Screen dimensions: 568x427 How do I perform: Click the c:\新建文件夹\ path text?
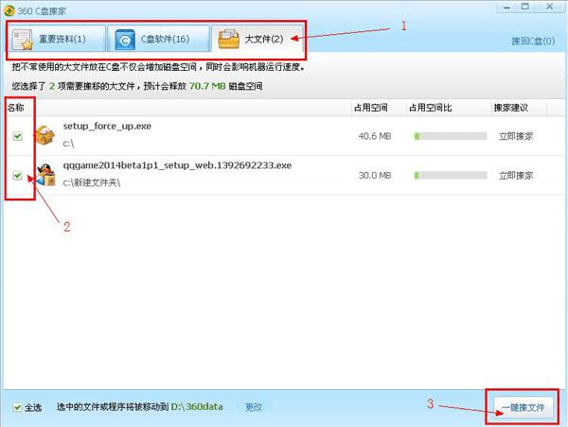(92, 182)
